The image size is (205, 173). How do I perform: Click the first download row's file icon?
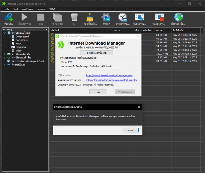53,35
